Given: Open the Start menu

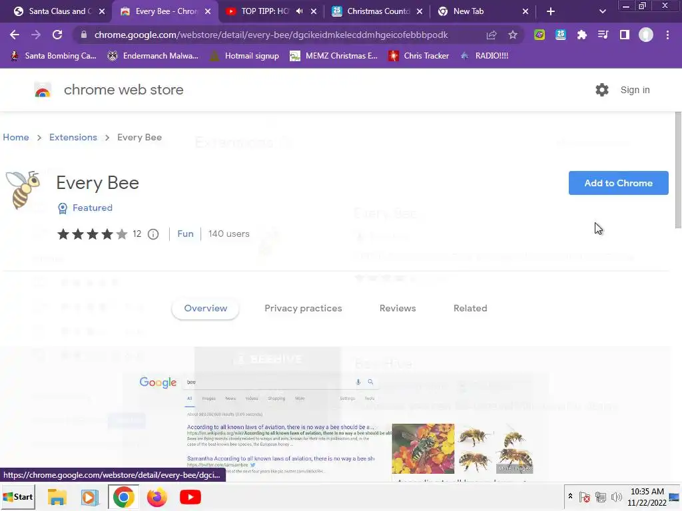Looking at the screenshot, I should pyautogui.click(x=18, y=496).
